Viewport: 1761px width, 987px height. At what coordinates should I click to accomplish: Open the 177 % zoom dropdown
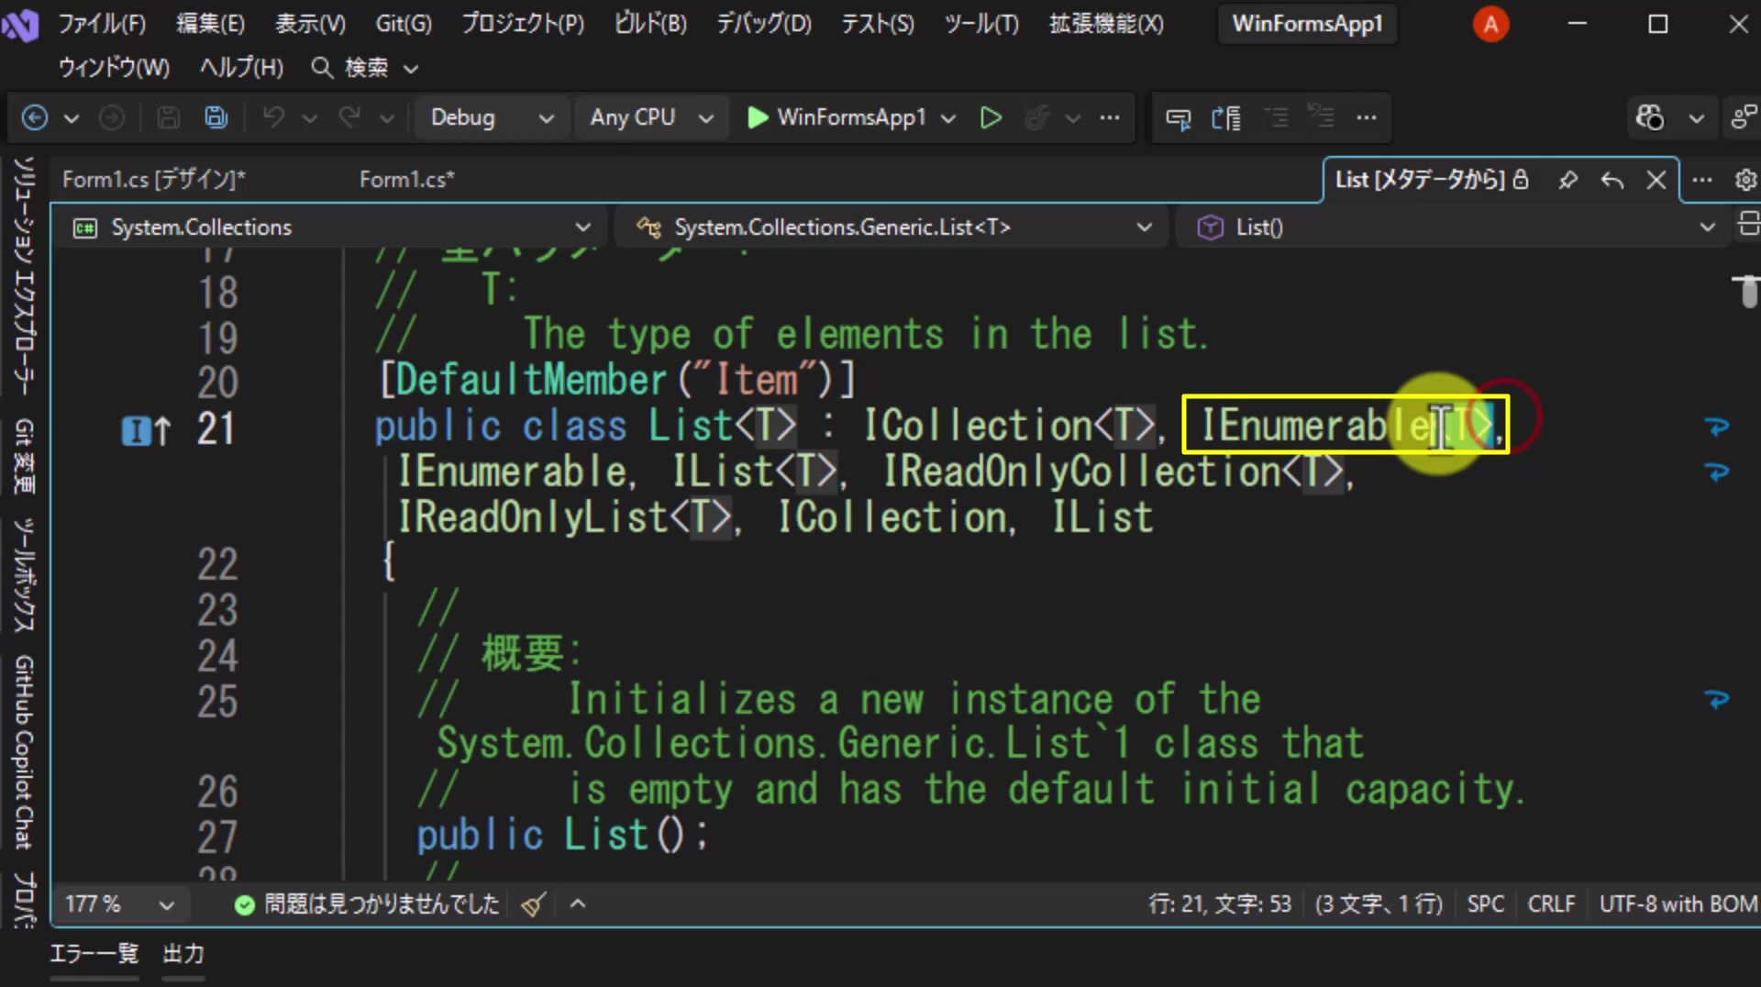pos(119,904)
